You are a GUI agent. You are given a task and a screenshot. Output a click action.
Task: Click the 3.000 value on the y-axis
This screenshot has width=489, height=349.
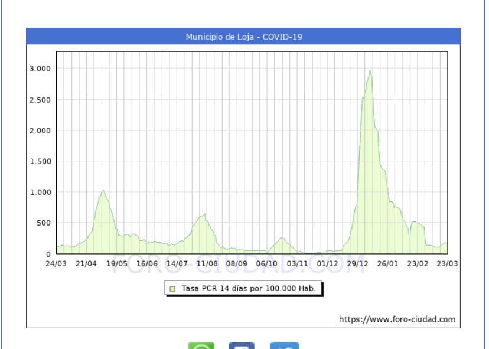[40, 69]
